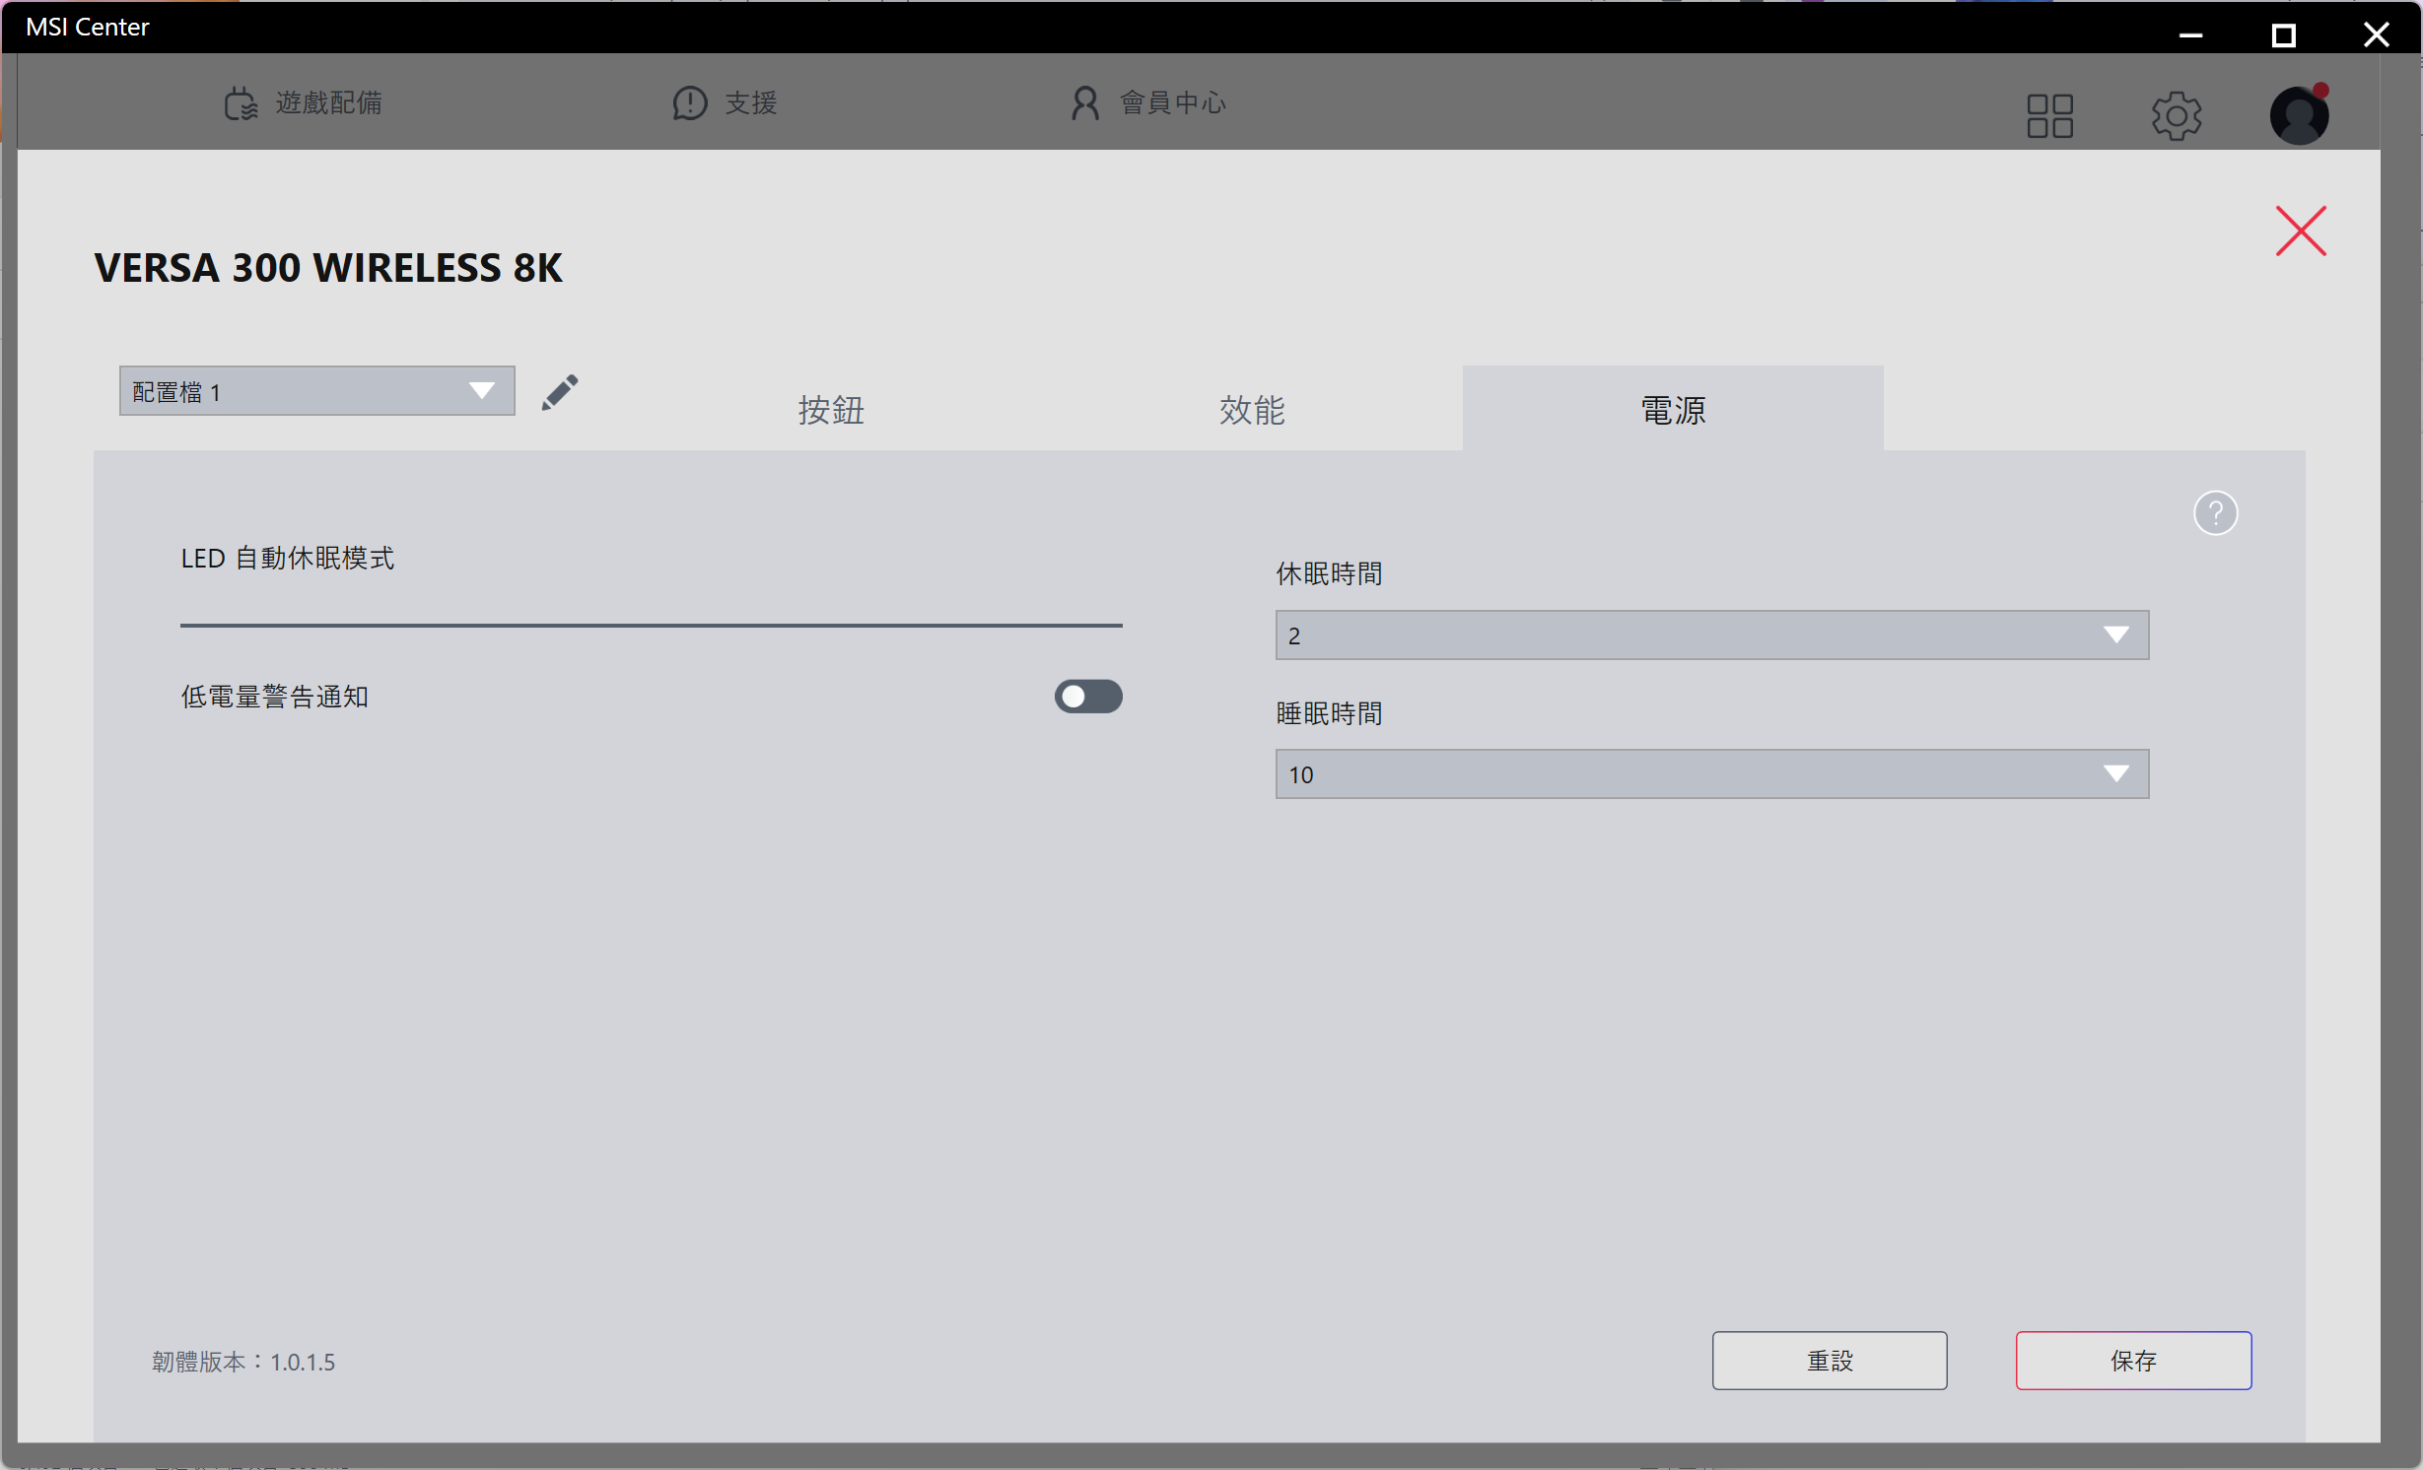Close the MSI Center window

click(x=2376, y=34)
